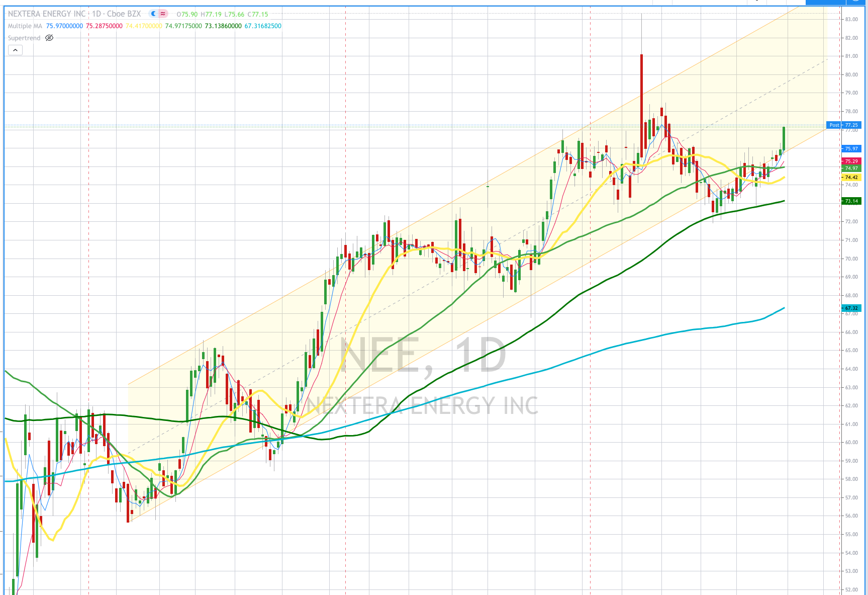Click the Post market price label 77.25
Viewport: 868px width, 595px height.
844,125
